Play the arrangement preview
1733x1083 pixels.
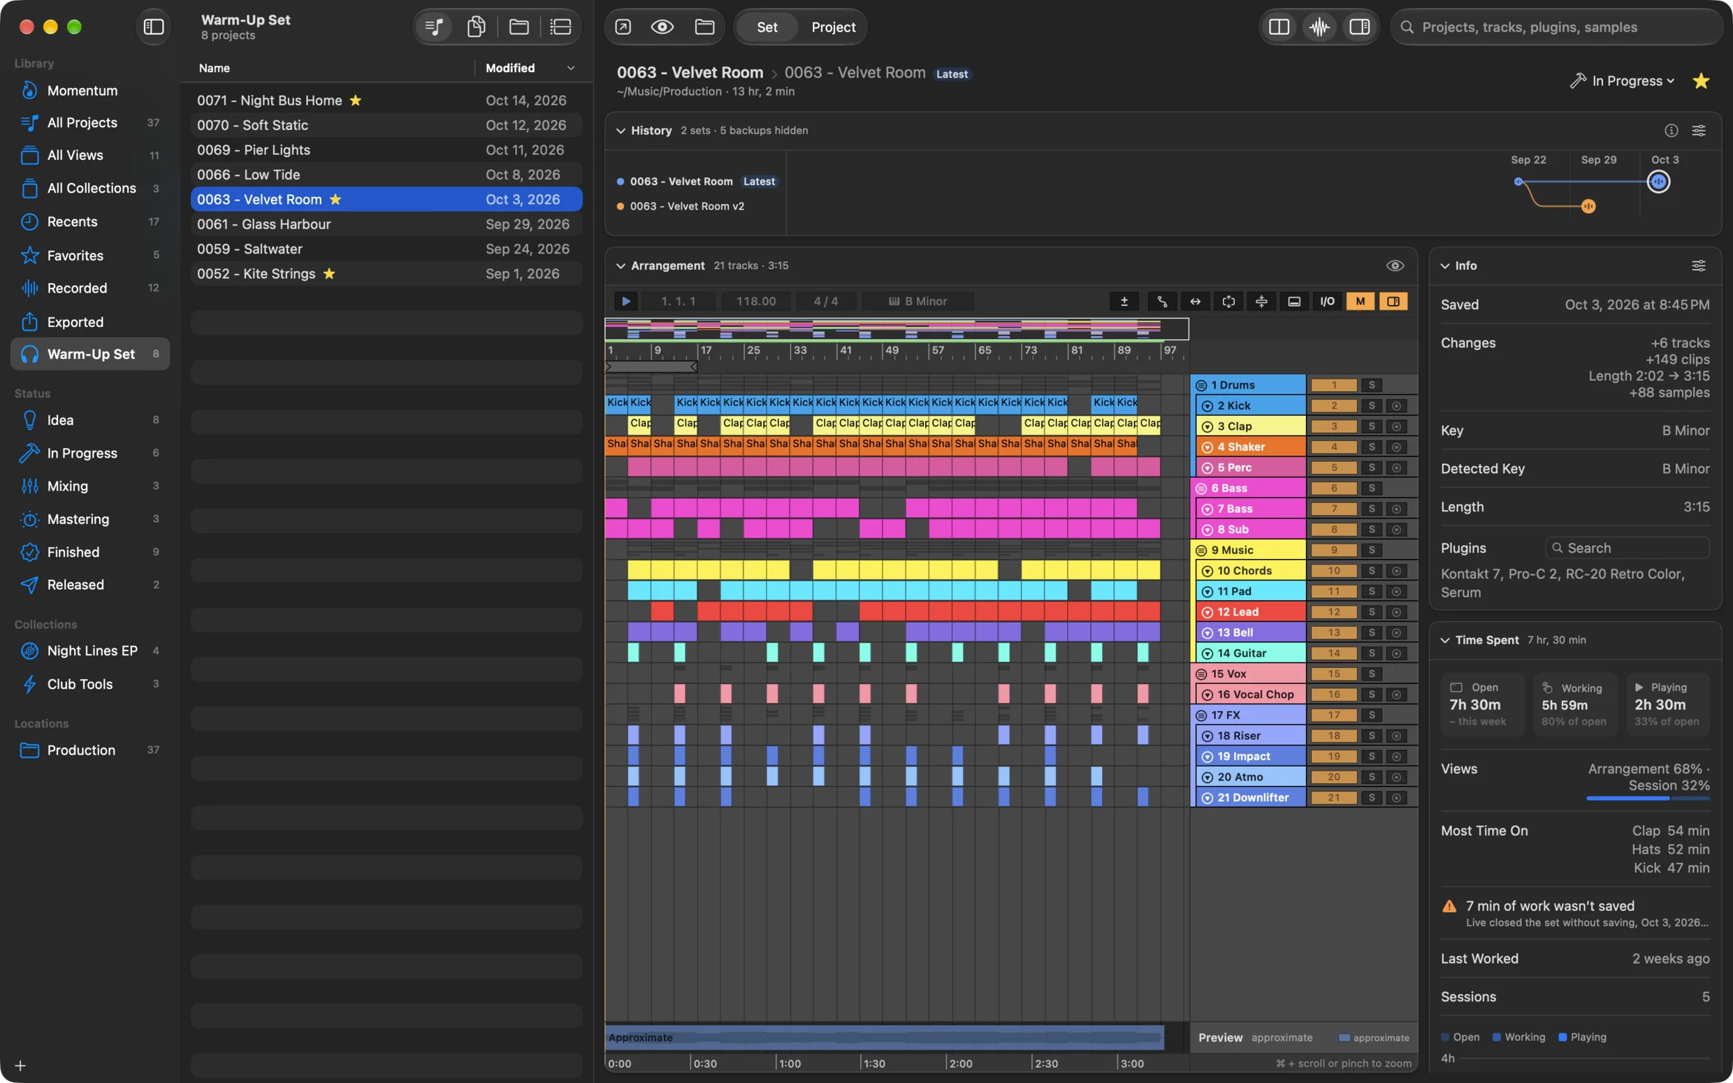tap(626, 302)
